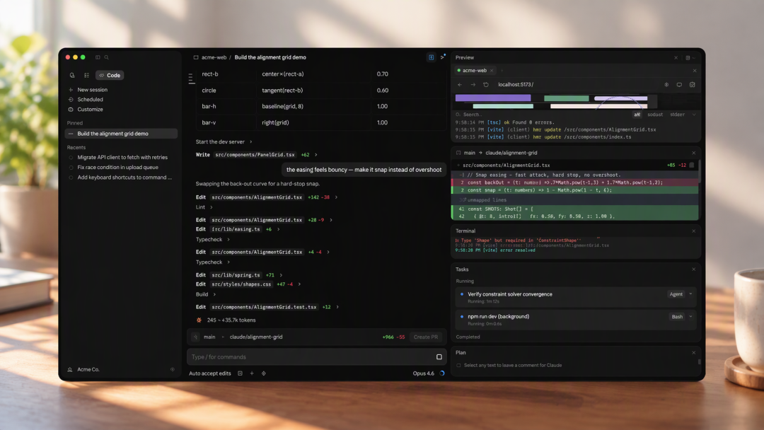Expand the Start the dev server step
This screenshot has width=764, height=430.
224,141
